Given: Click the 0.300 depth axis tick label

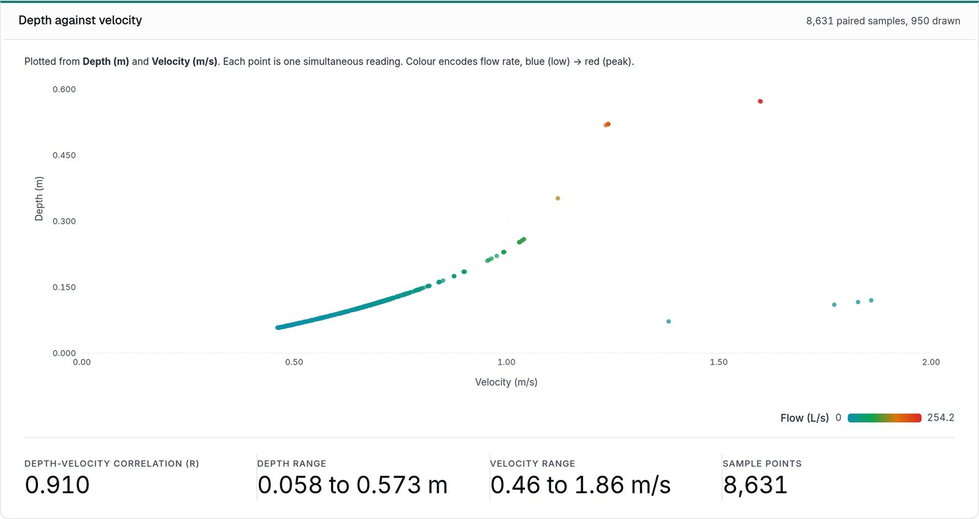Looking at the screenshot, I should (64, 222).
